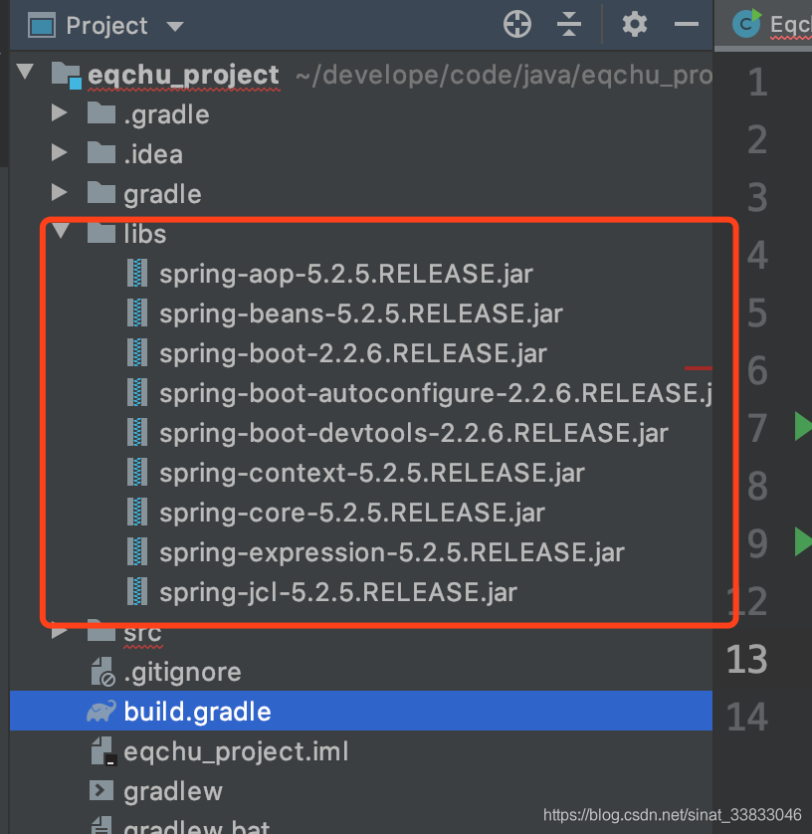Expand the .gradle folder
Viewport: 812px width, 834px height.
click(x=59, y=112)
